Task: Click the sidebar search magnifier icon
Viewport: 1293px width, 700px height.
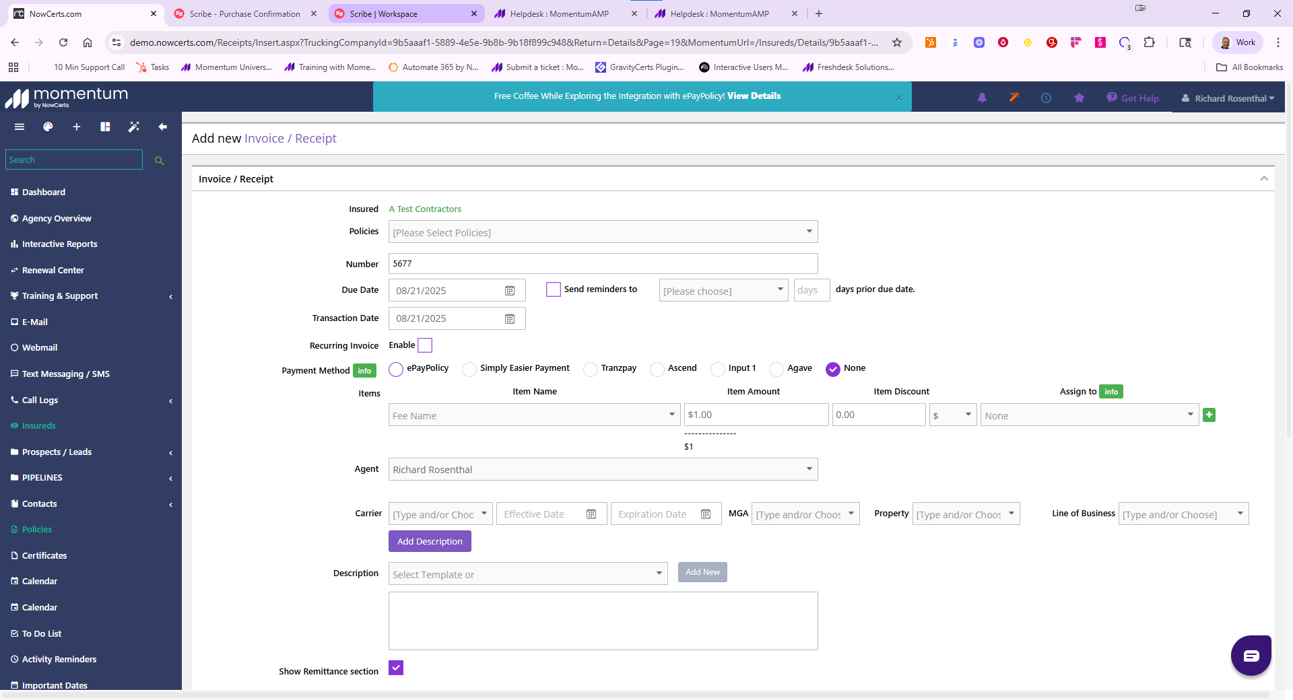Action: (x=160, y=160)
